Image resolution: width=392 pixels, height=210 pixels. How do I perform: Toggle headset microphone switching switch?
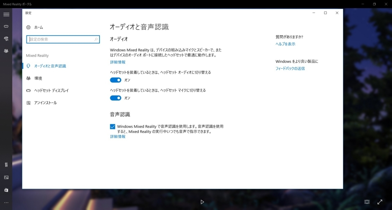116,98
